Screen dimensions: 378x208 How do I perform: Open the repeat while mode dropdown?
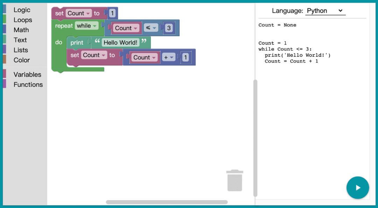86,26
